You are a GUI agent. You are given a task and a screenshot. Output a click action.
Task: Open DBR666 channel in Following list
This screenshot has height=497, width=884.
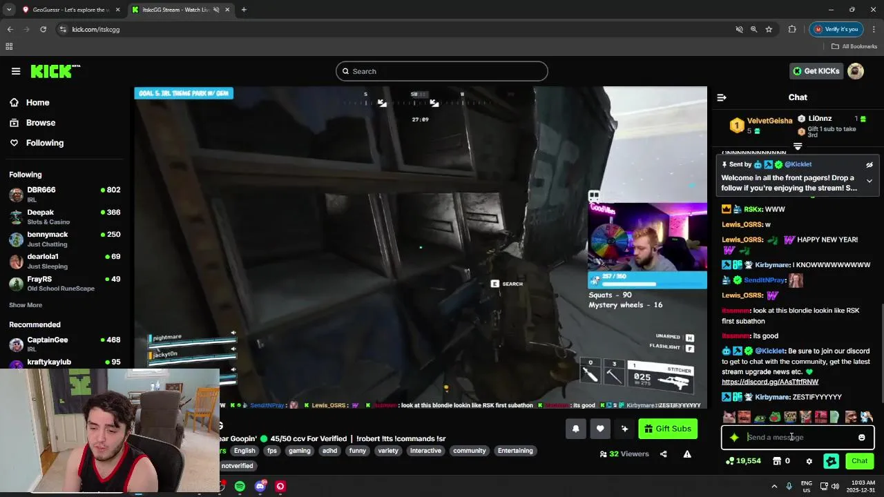coord(64,194)
